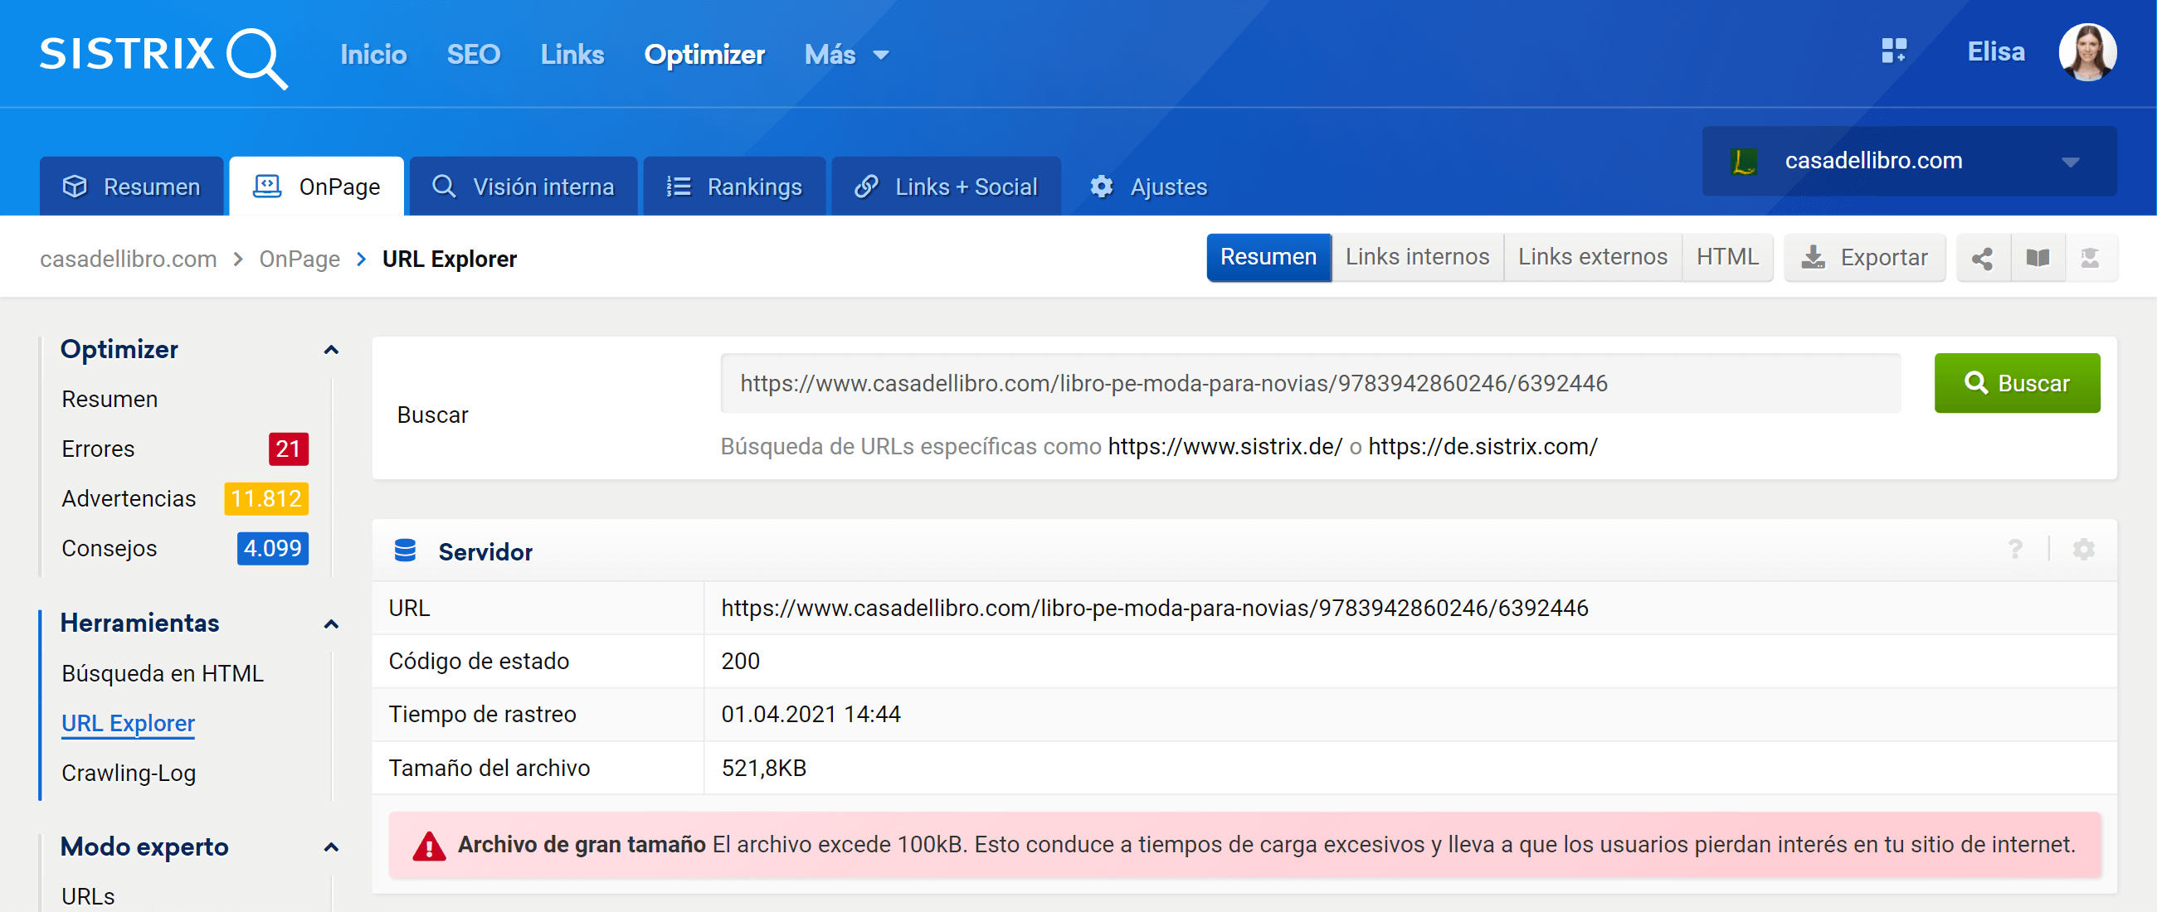
Task: Click the support person icon button
Action: [x=2090, y=259]
